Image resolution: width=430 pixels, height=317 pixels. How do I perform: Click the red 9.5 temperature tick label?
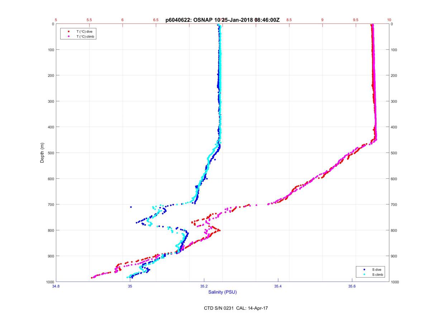click(356, 20)
